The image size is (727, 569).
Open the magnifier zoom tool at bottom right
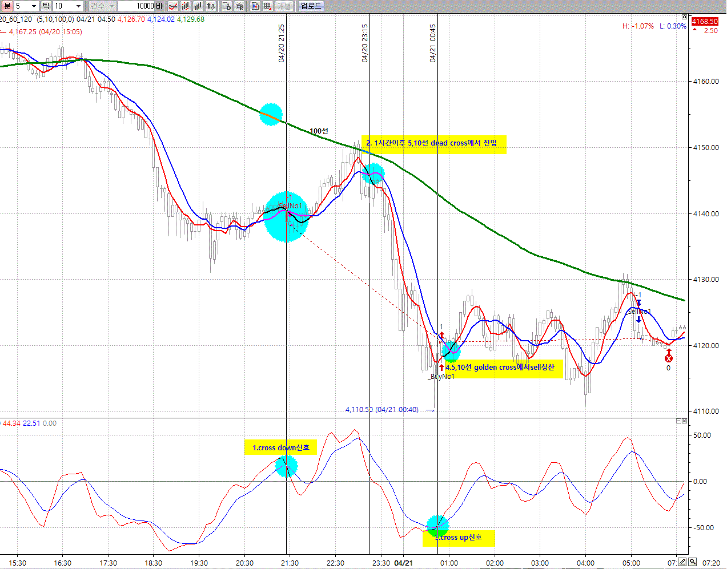(x=693, y=562)
